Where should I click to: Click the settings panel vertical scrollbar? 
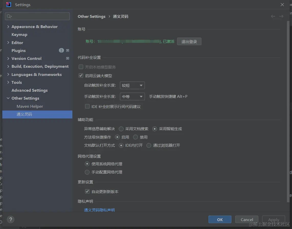288,111
